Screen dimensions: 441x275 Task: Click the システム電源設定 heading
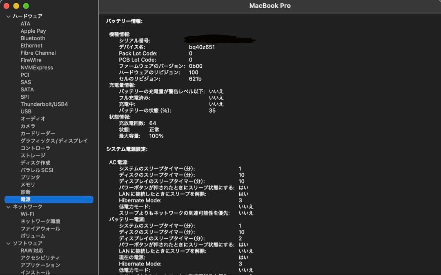127,149
